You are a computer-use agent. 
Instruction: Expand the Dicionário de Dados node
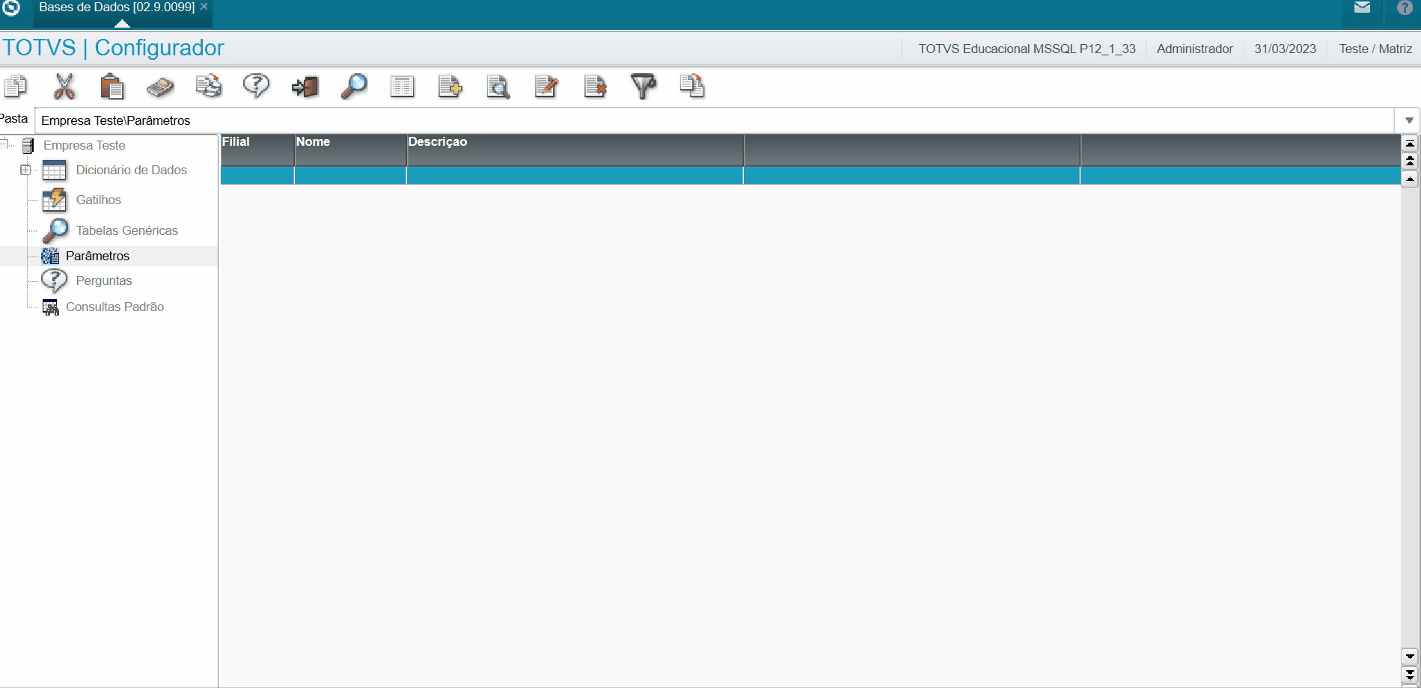(x=25, y=170)
